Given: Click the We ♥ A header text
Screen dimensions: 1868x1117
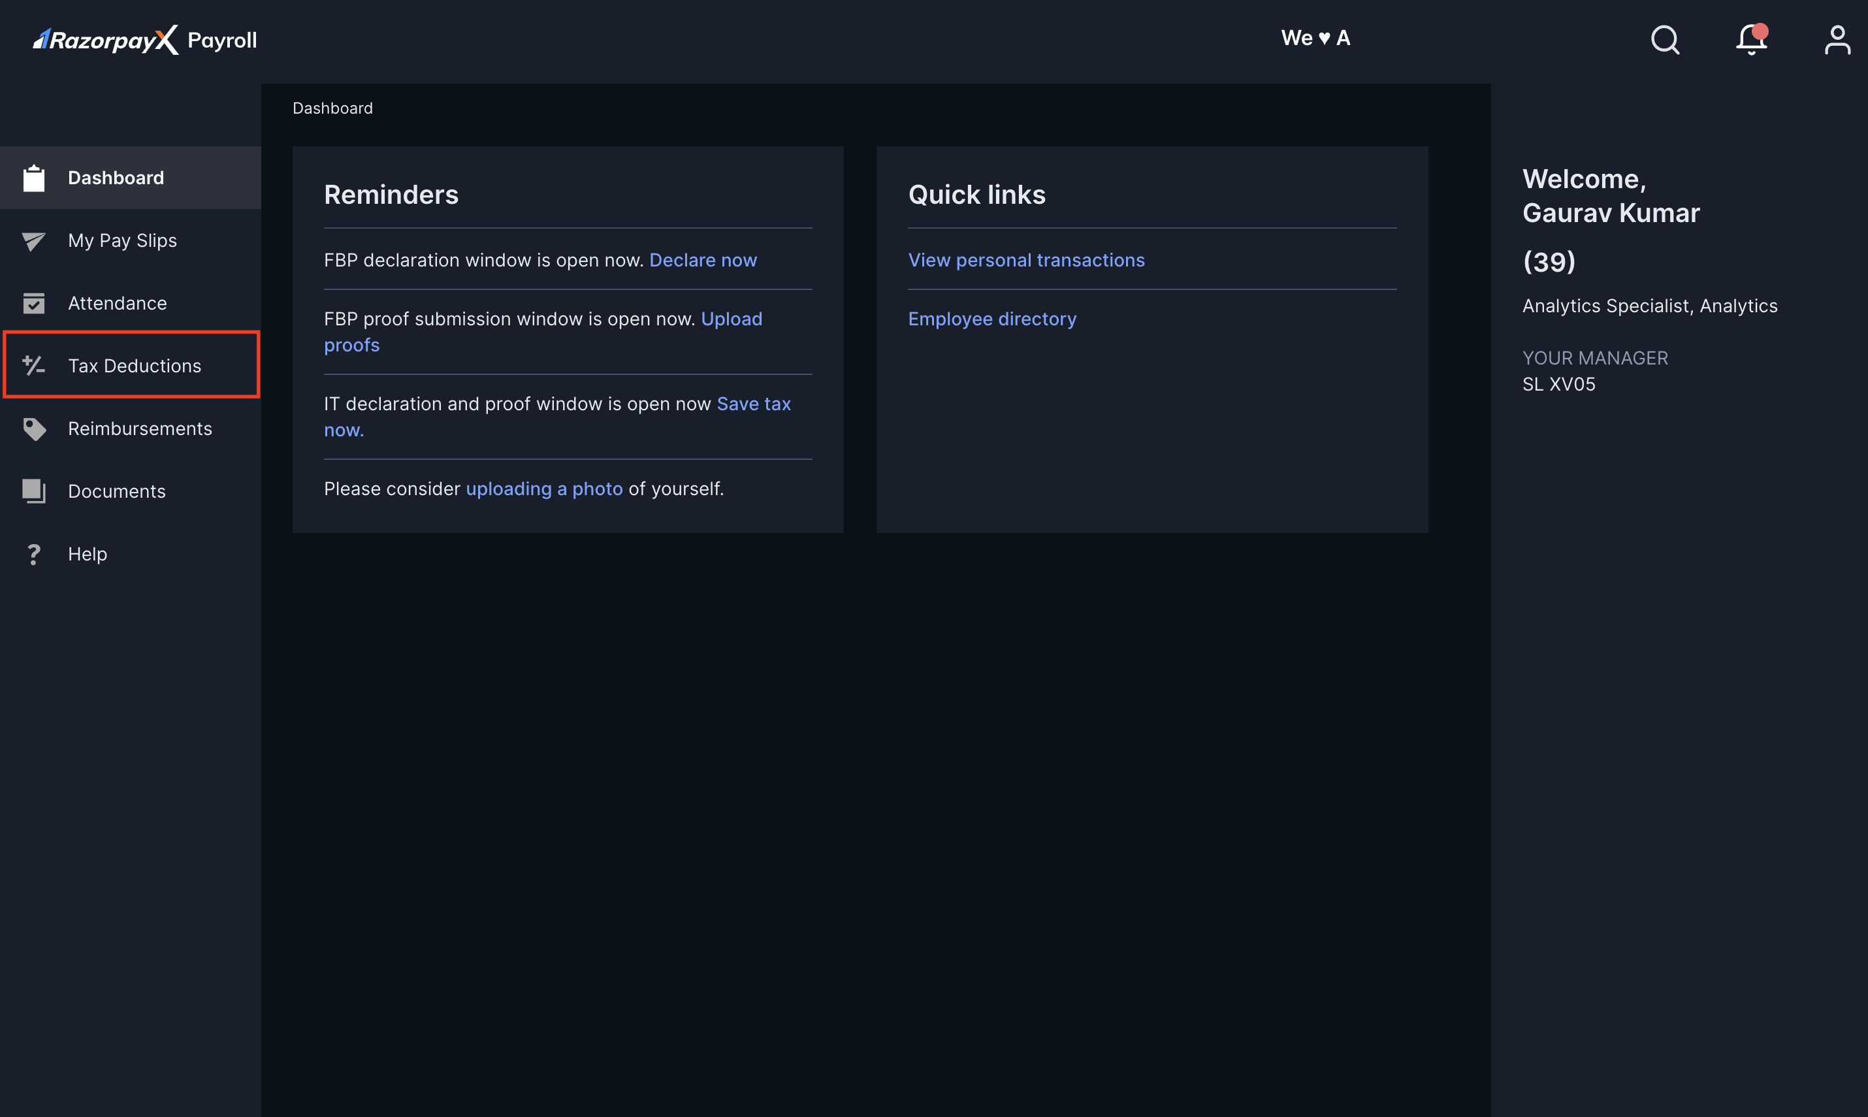Looking at the screenshot, I should [1315, 39].
